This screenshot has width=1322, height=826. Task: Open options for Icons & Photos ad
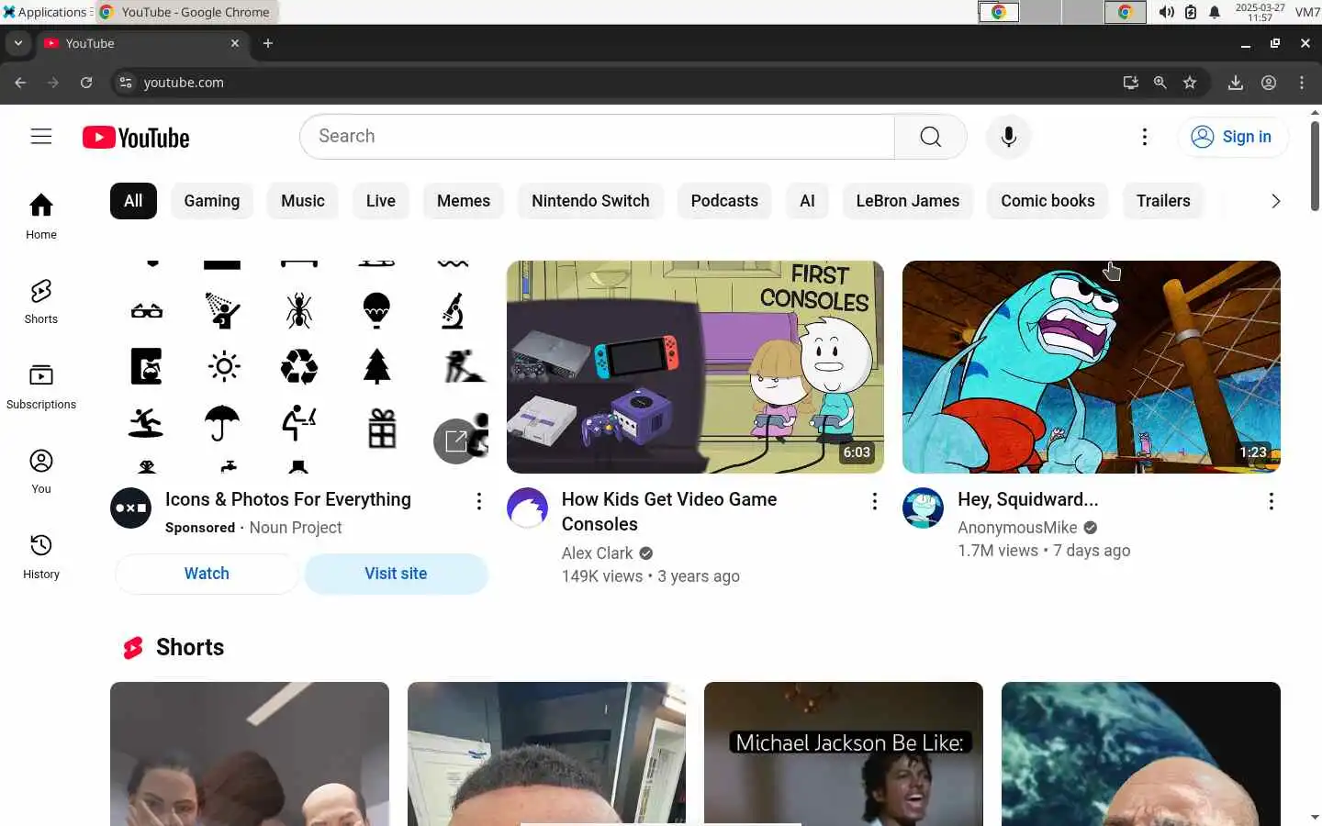click(478, 501)
